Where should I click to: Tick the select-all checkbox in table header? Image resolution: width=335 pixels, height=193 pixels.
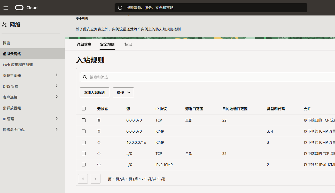coord(84,109)
